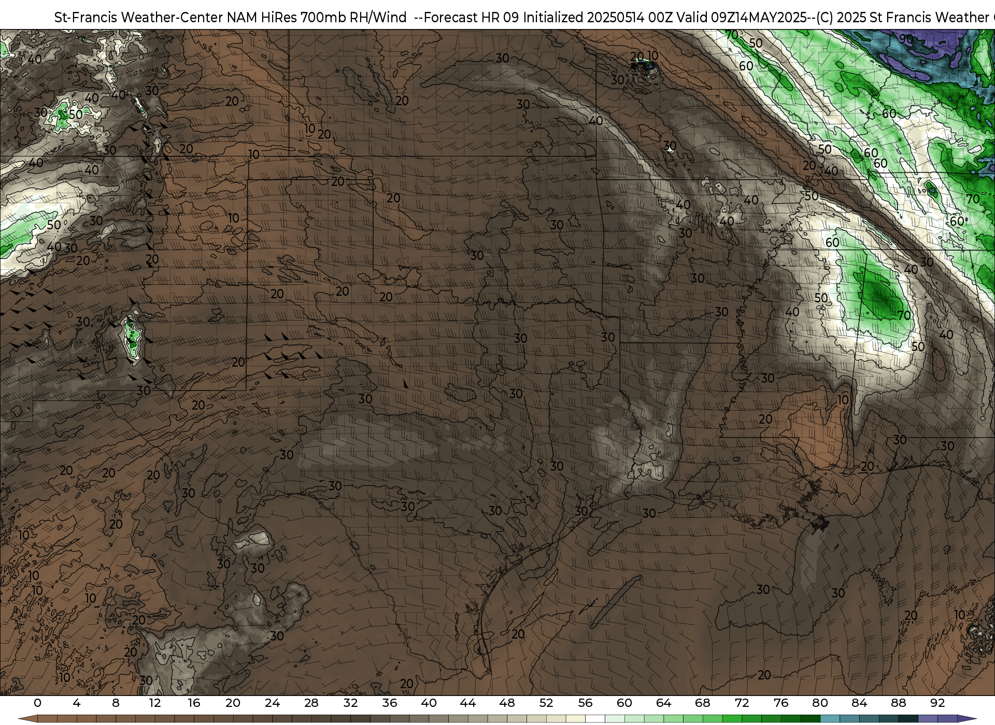Select the "NAM HiRes 700mb RH/Wind" header text
995x725 pixels.
coord(317,18)
